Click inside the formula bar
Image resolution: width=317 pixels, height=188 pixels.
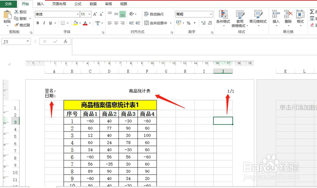pyautogui.click(x=194, y=47)
